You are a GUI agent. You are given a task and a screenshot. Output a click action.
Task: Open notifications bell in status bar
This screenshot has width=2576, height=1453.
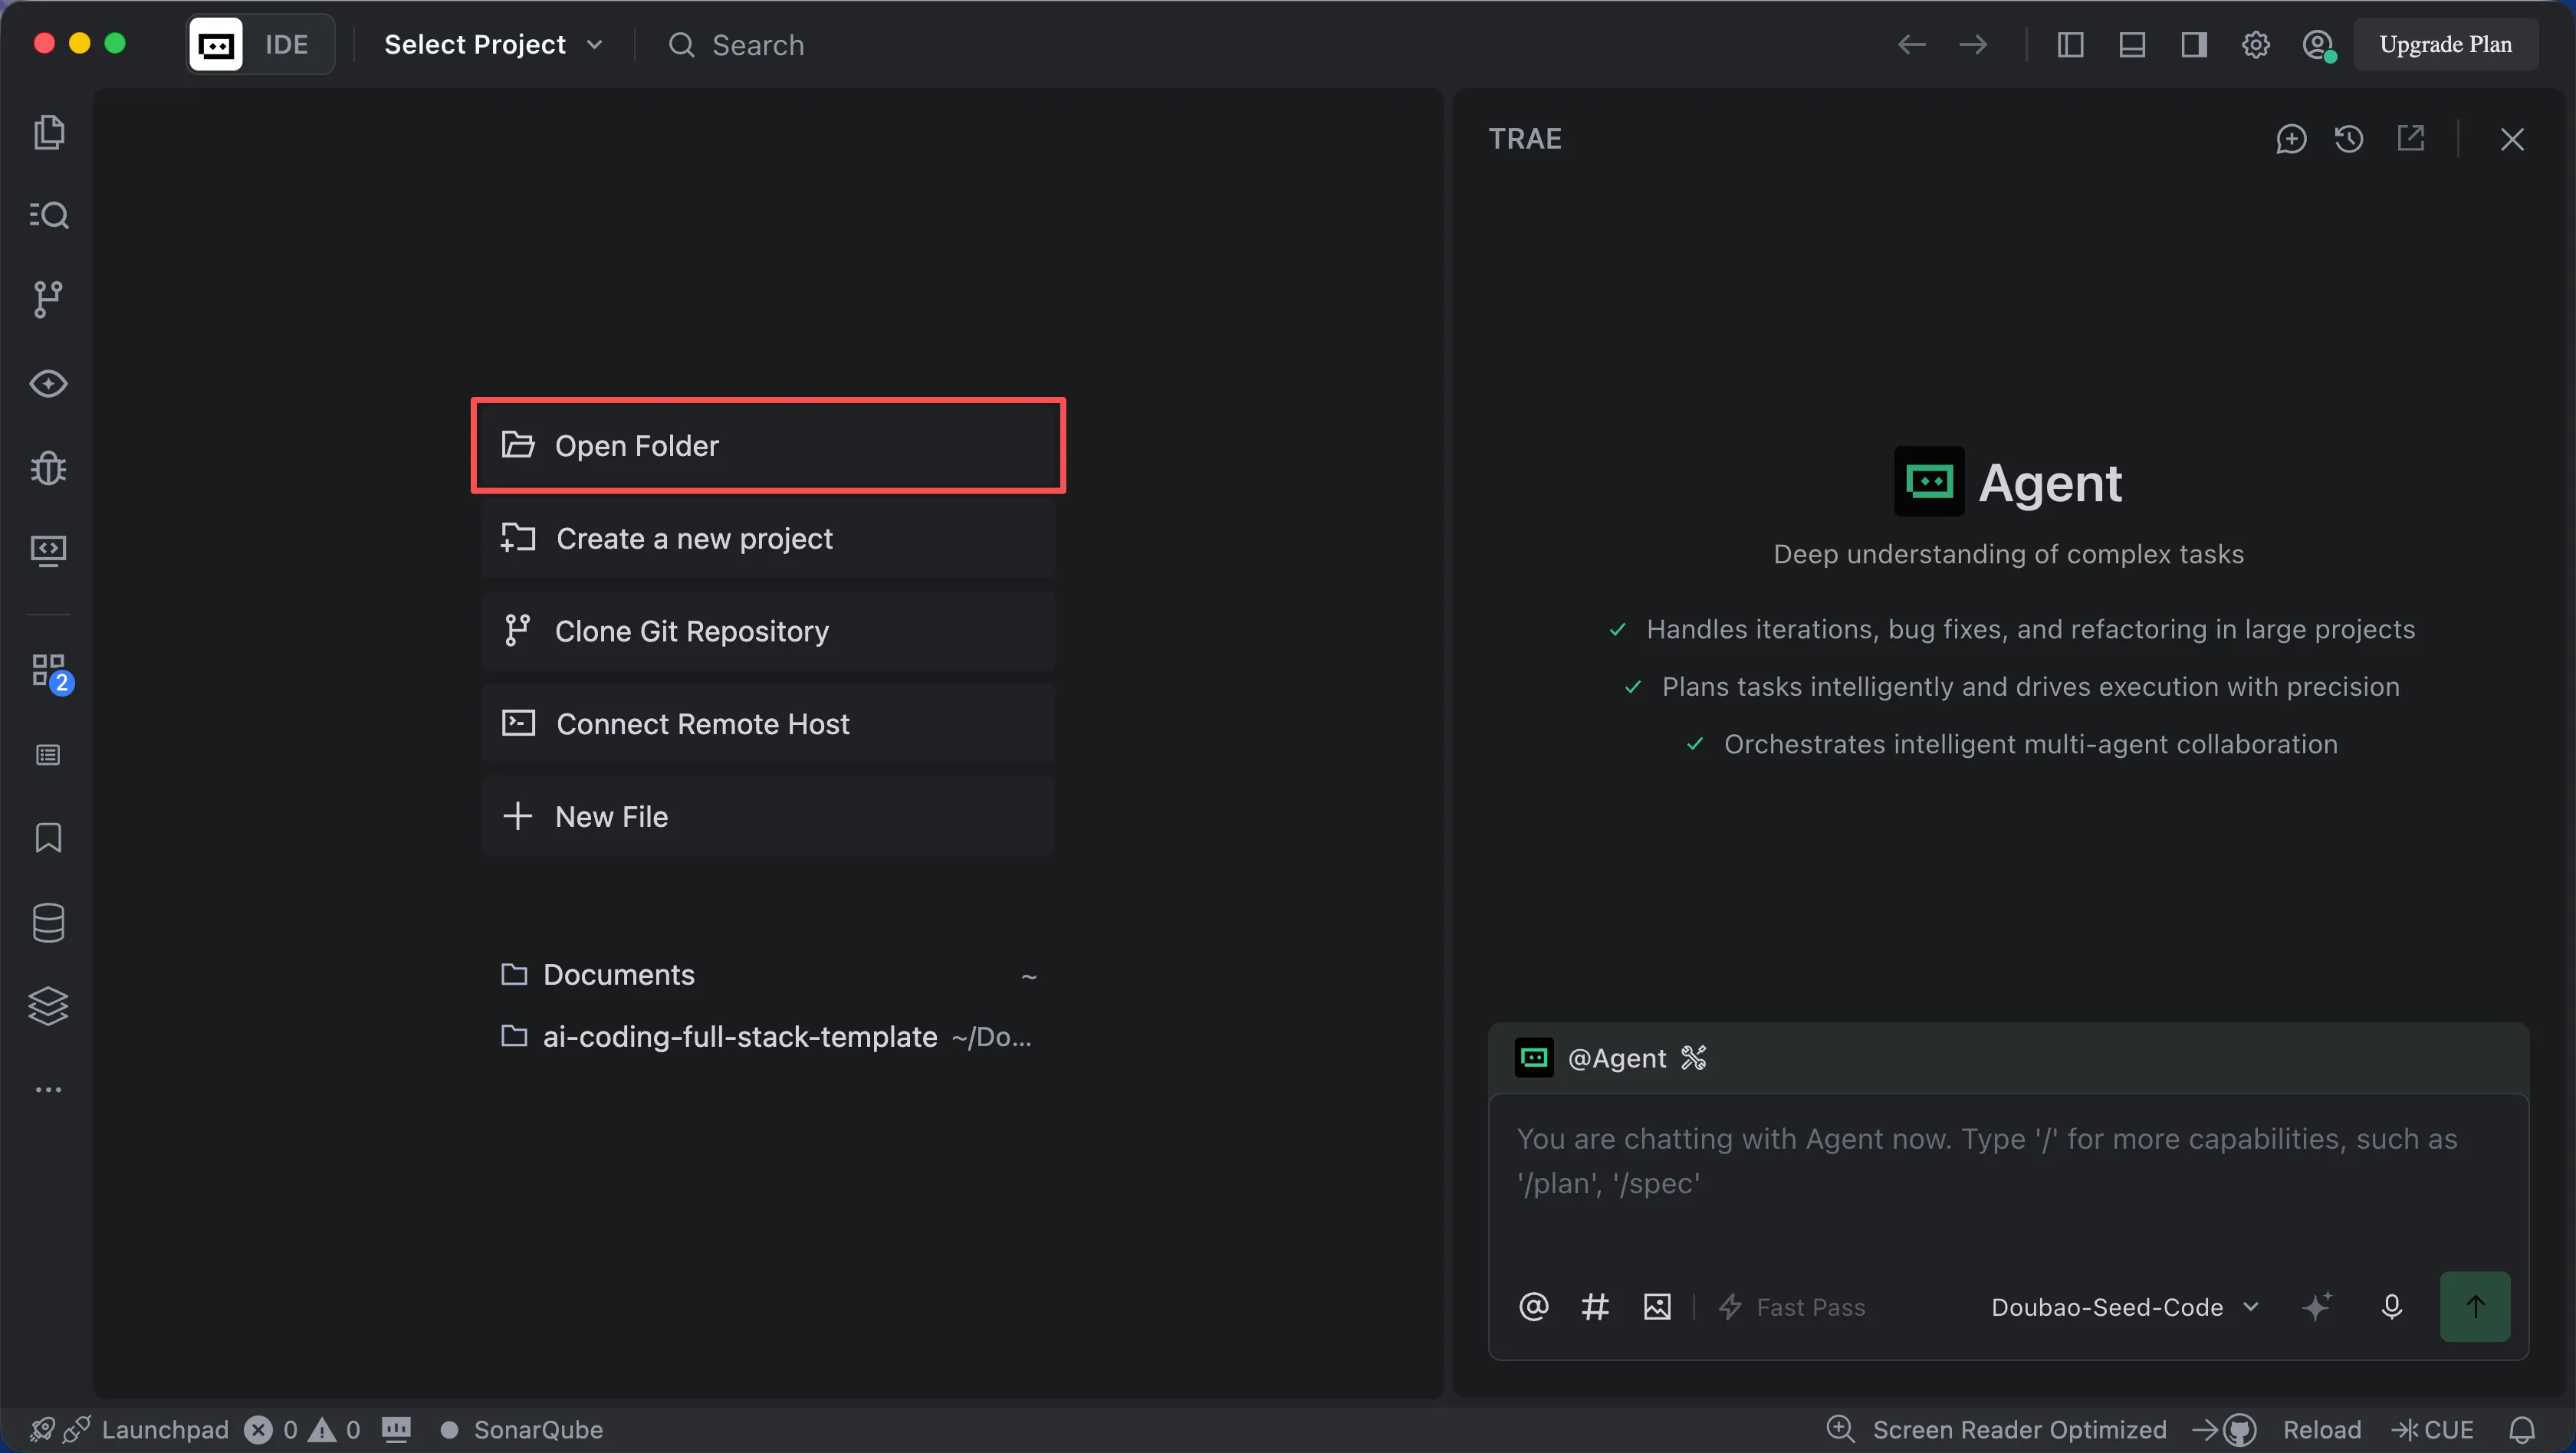(x=2521, y=1429)
